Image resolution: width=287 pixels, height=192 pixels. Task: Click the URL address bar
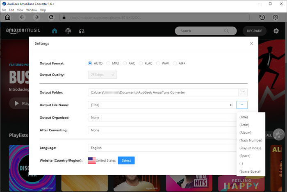click(x=155, y=18)
